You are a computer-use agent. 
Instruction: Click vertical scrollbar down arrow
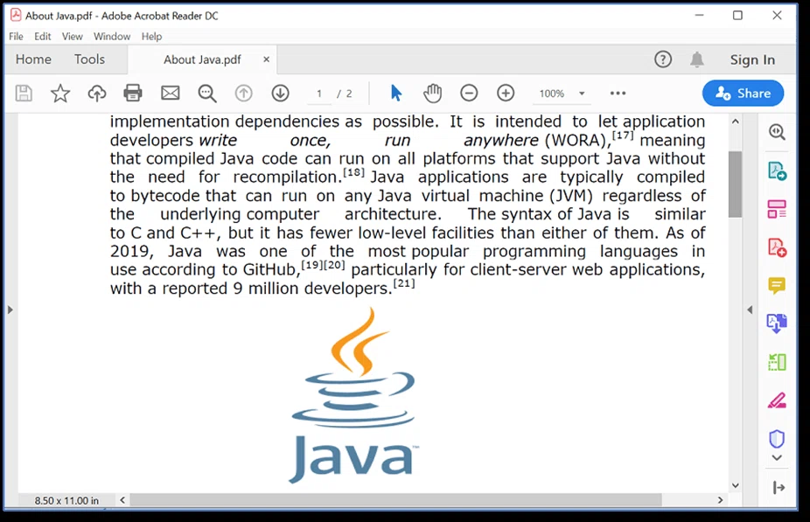point(736,485)
